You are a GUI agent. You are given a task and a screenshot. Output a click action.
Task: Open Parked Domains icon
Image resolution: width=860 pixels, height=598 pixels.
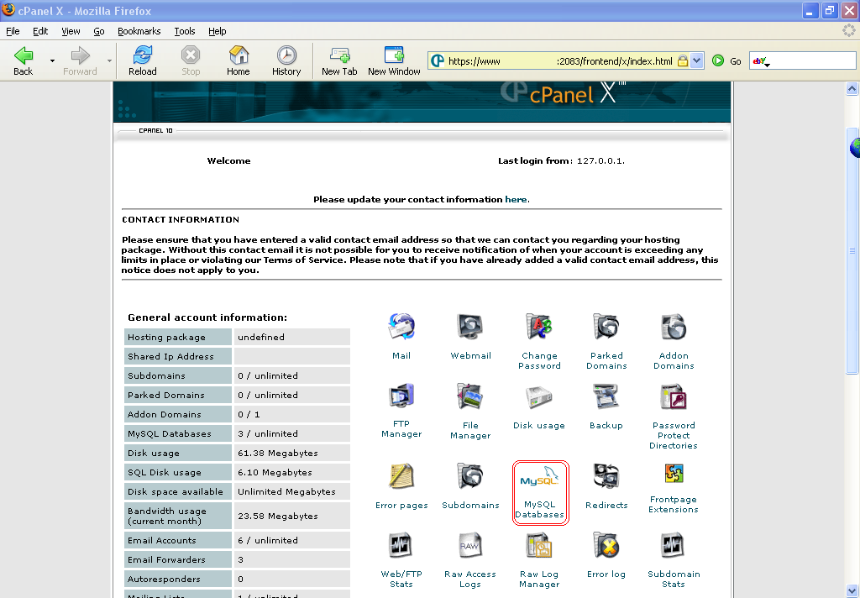tap(606, 327)
